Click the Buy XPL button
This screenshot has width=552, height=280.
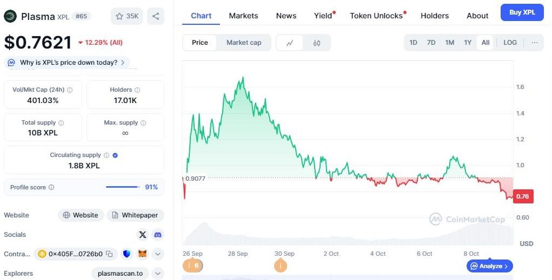(x=522, y=12)
